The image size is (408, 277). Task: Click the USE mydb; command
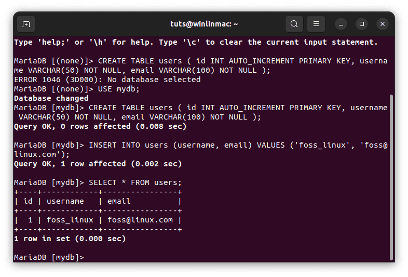(119, 89)
